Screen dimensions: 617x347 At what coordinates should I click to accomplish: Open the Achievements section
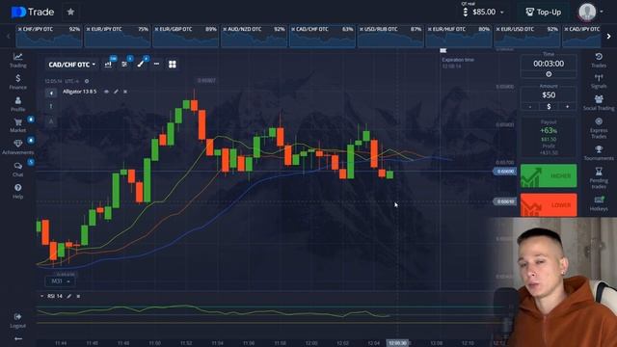tap(17, 147)
